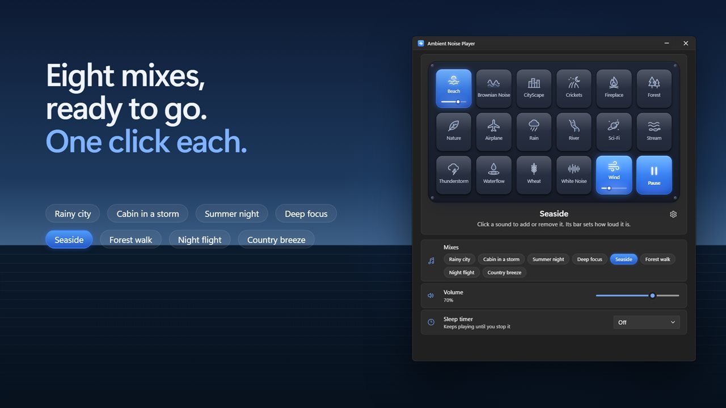Click the Seaside mix title text
Viewport: 726px width, 408px height.
[554, 214]
